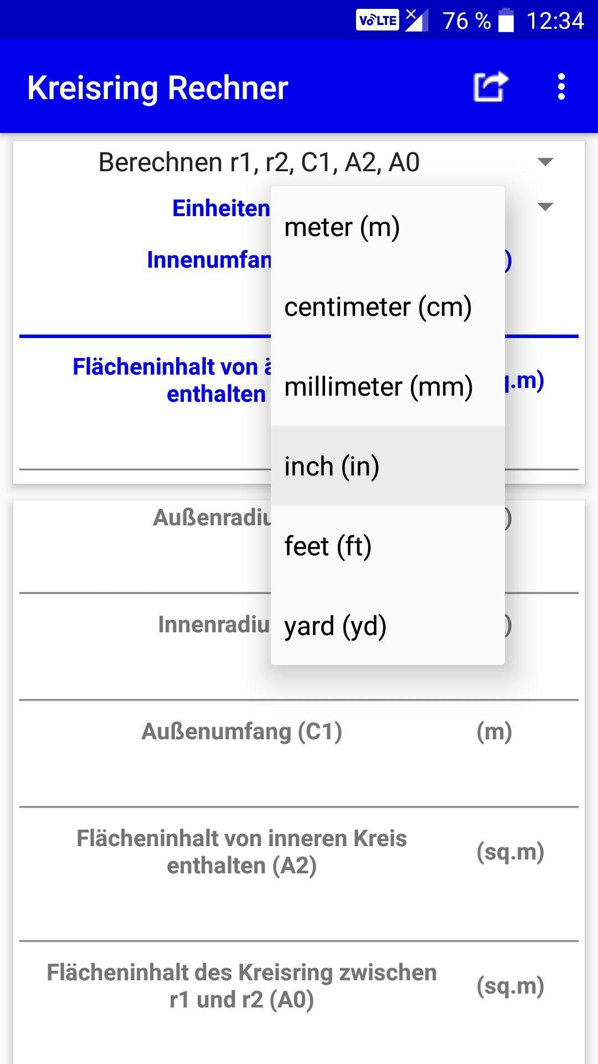Image resolution: width=598 pixels, height=1064 pixels.
Task: Tap the share icon in the app bar
Action: pyautogui.click(x=491, y=87)
